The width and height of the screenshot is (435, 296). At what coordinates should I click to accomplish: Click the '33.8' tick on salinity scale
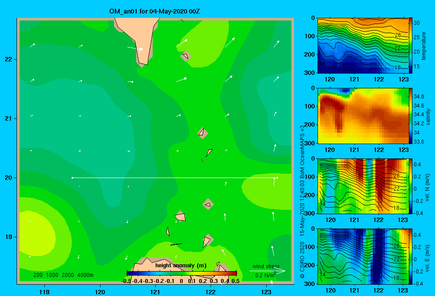pos(418,141)
